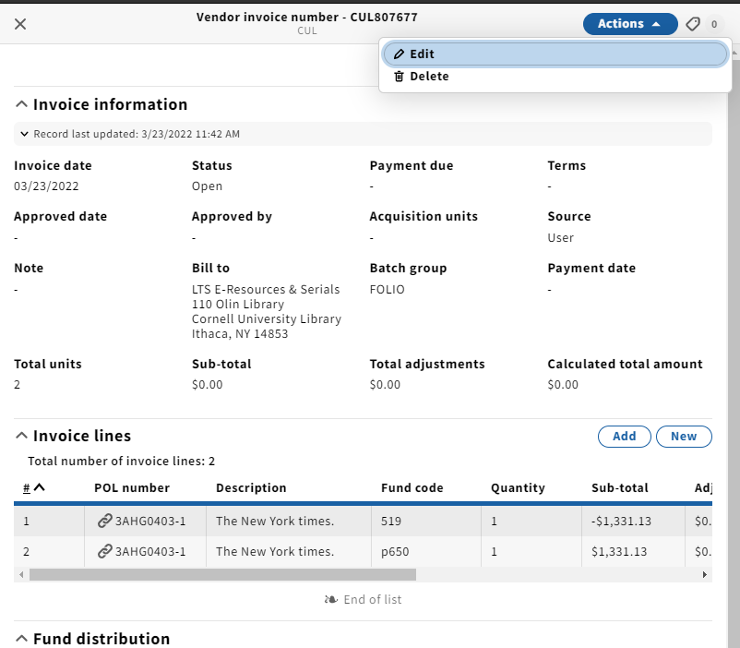Click right arrow of horizontal scrollbar
740x648 pixels.
[x=705, y=575]
